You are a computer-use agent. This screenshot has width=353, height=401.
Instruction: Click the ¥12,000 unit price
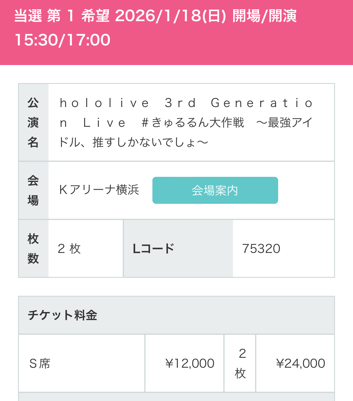[x=190, y=364]
